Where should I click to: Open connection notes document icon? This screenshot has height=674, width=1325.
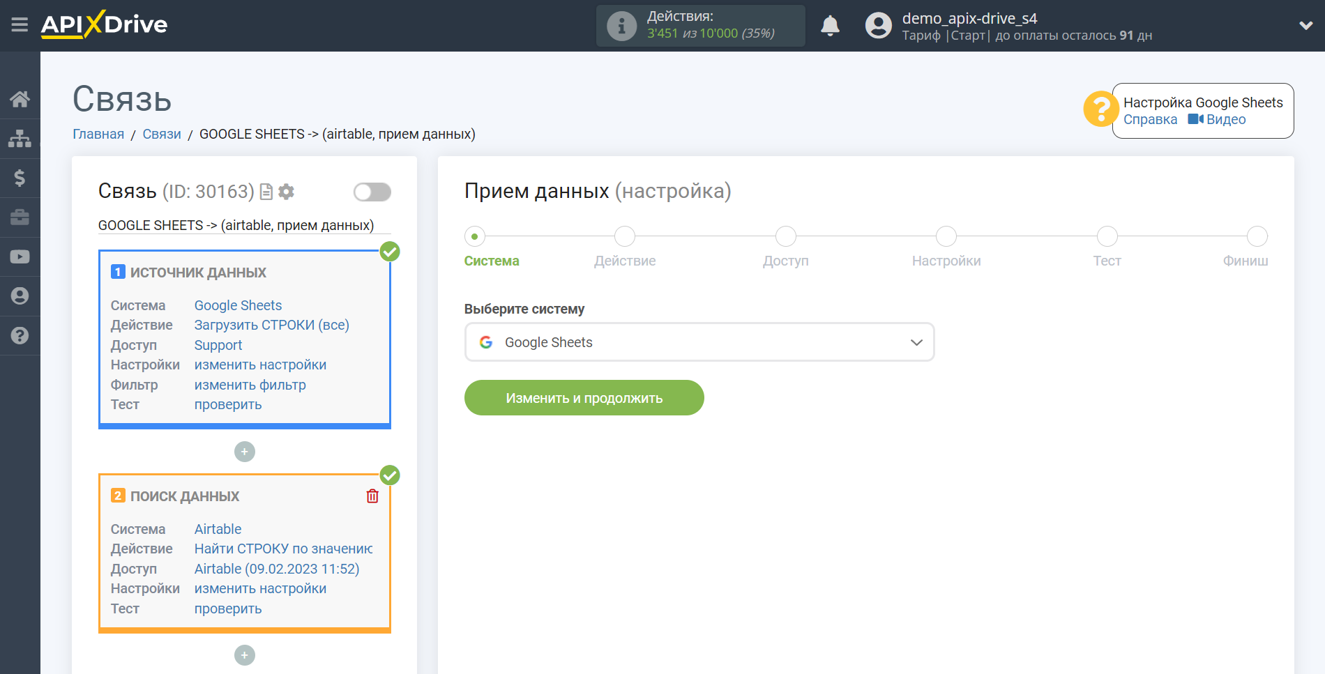[x=266, y=192]
